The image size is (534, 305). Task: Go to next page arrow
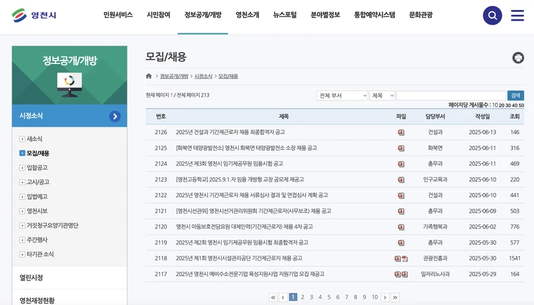[x=385, y=298]
